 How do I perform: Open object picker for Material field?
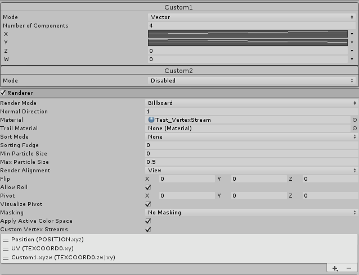[354, 120]
